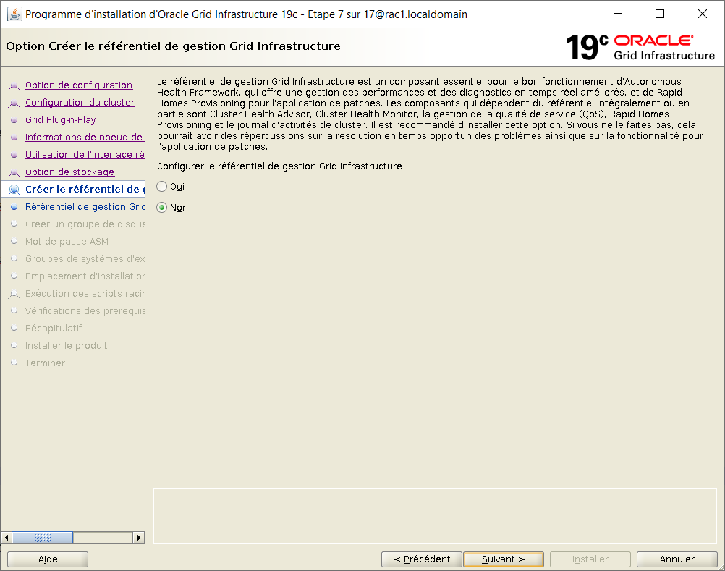Click the 'Terminer' step text

tap(46, 363)
